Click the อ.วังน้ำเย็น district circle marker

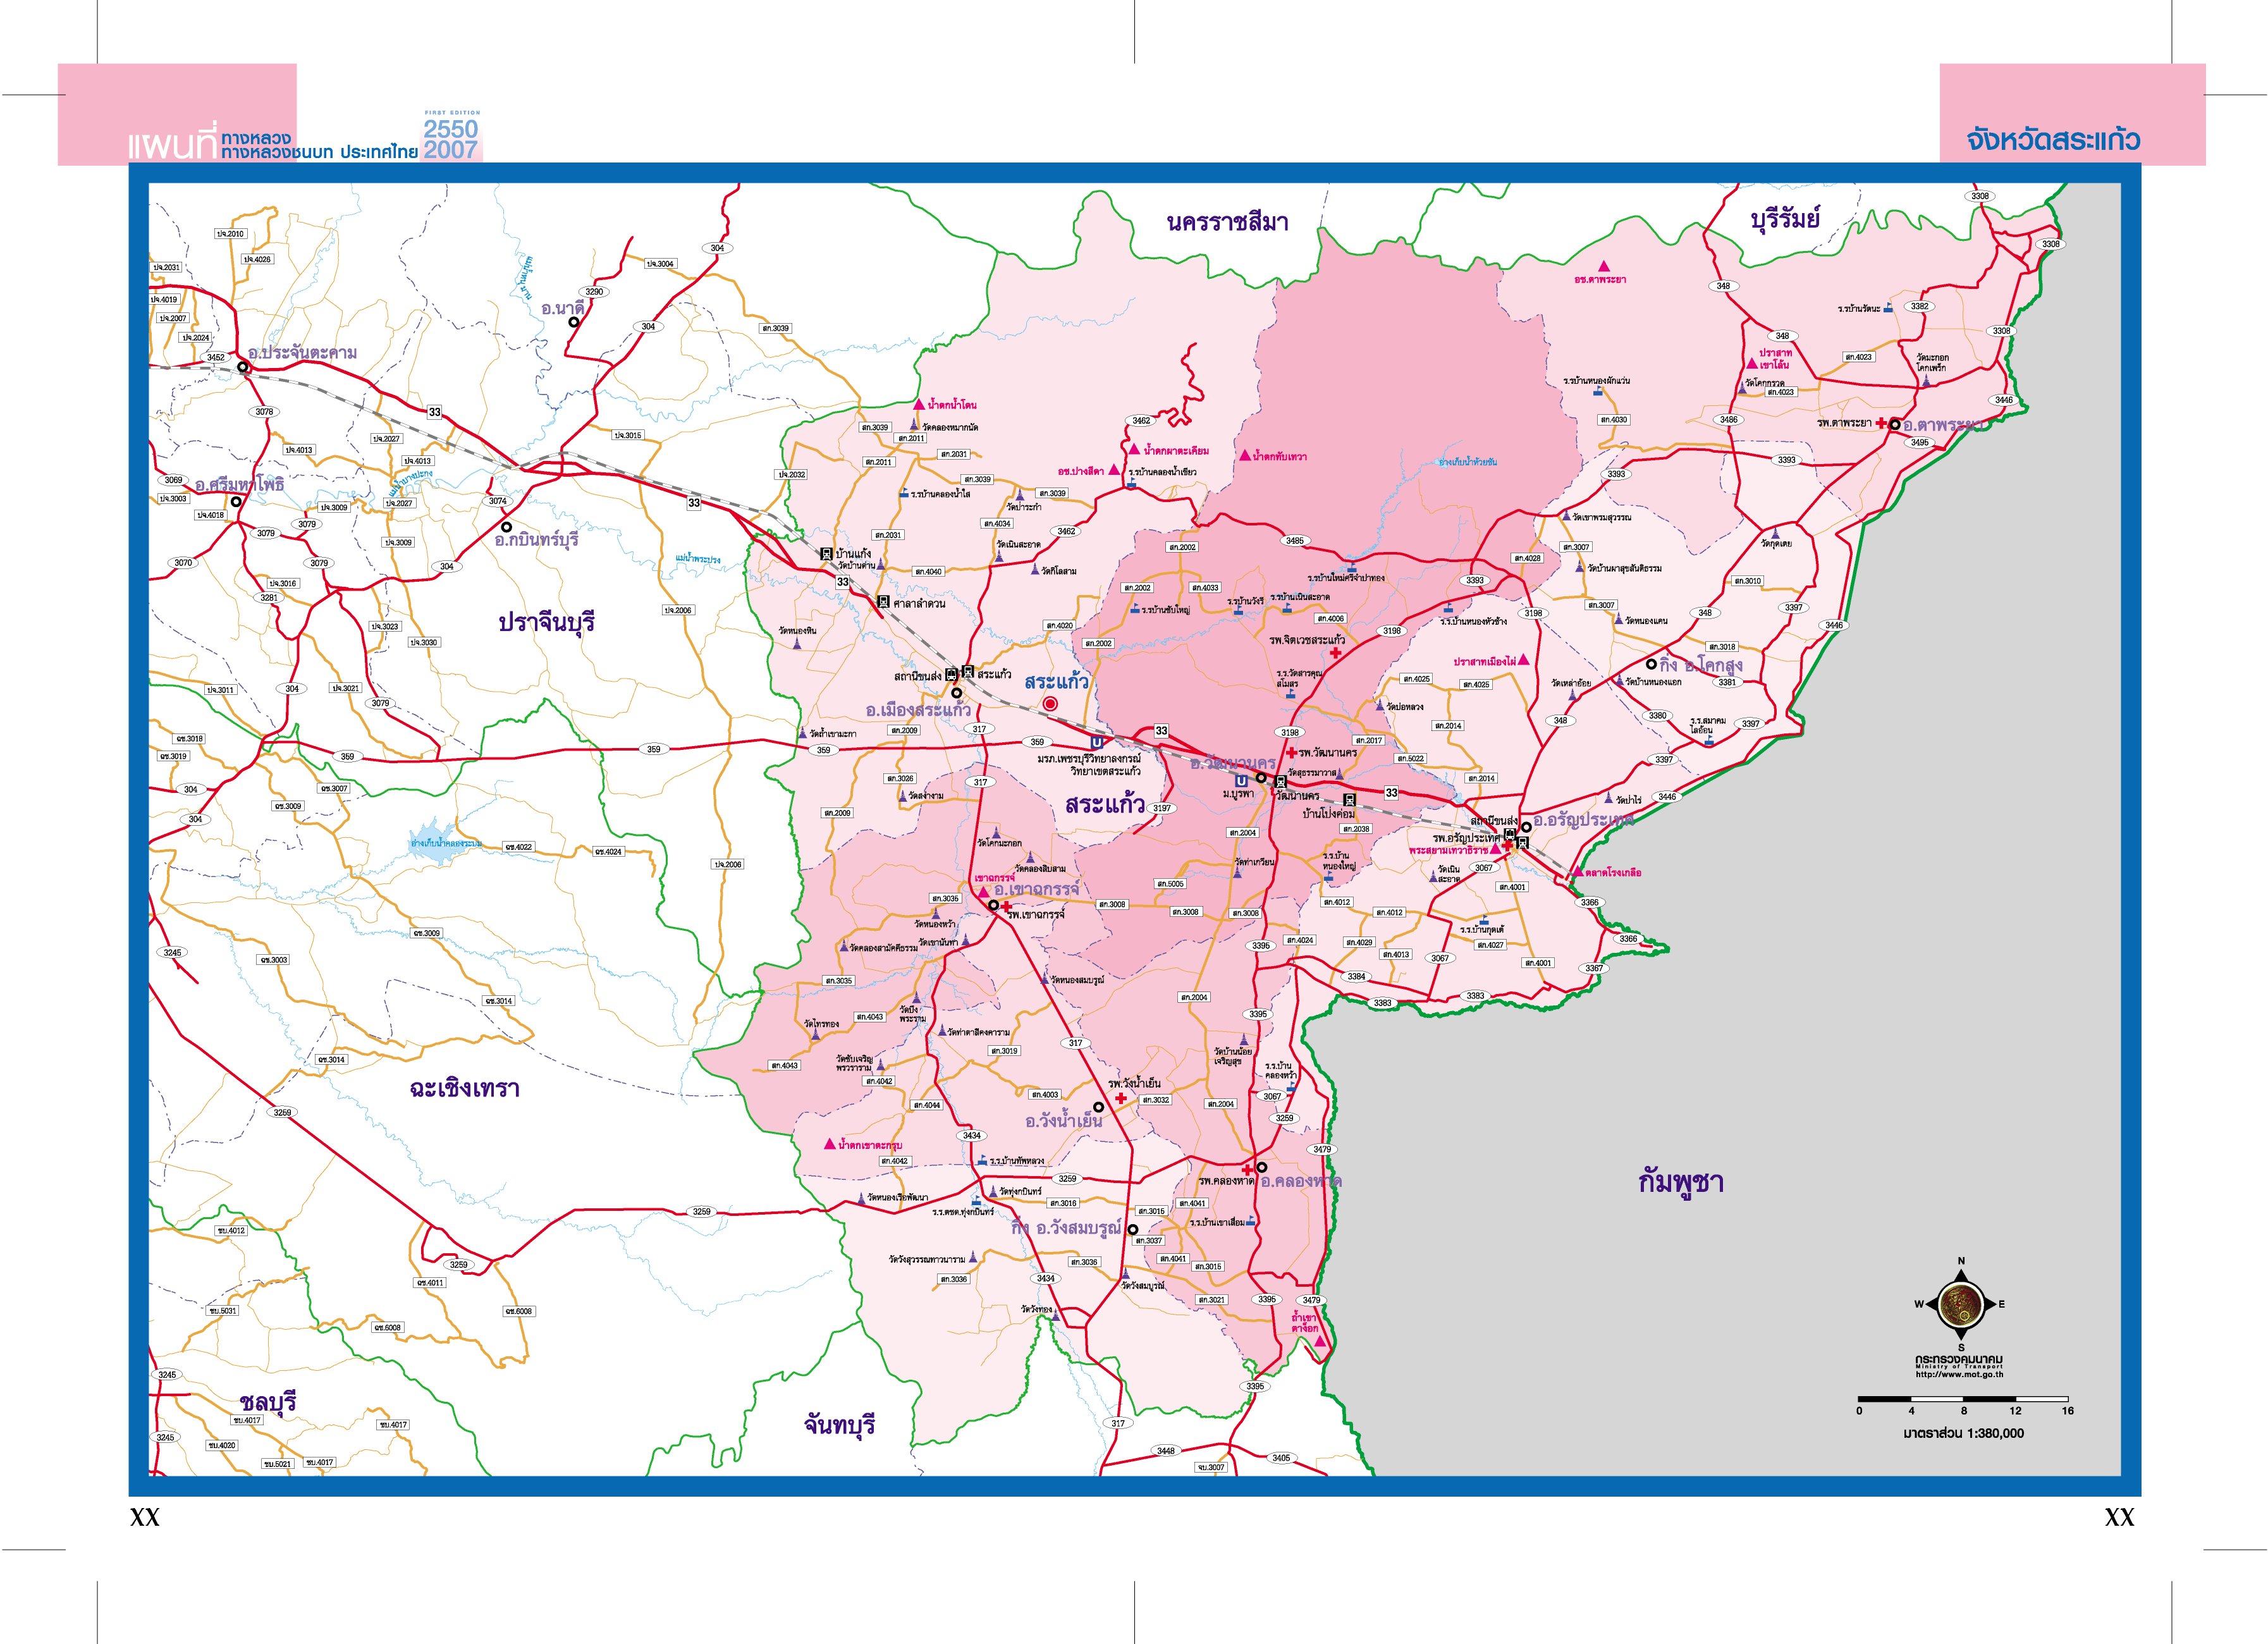1098,1107
